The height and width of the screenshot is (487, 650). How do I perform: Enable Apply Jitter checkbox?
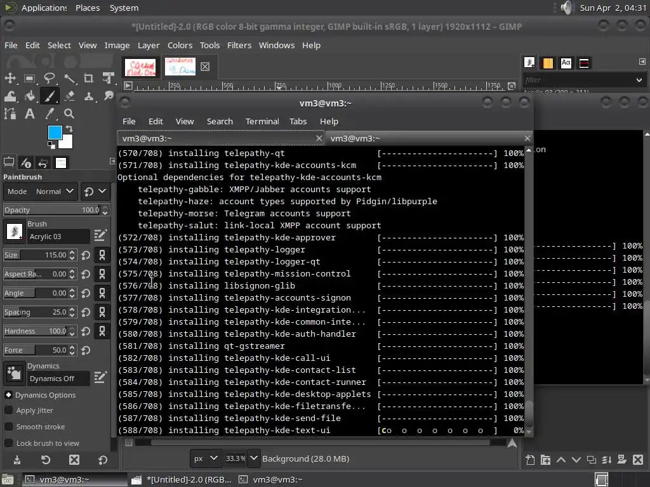pos(8,410)
